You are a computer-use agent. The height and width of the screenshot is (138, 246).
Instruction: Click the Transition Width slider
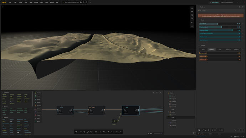tap(220, 27)
